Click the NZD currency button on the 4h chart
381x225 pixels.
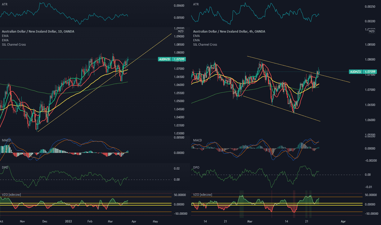(x=372, y=32)
